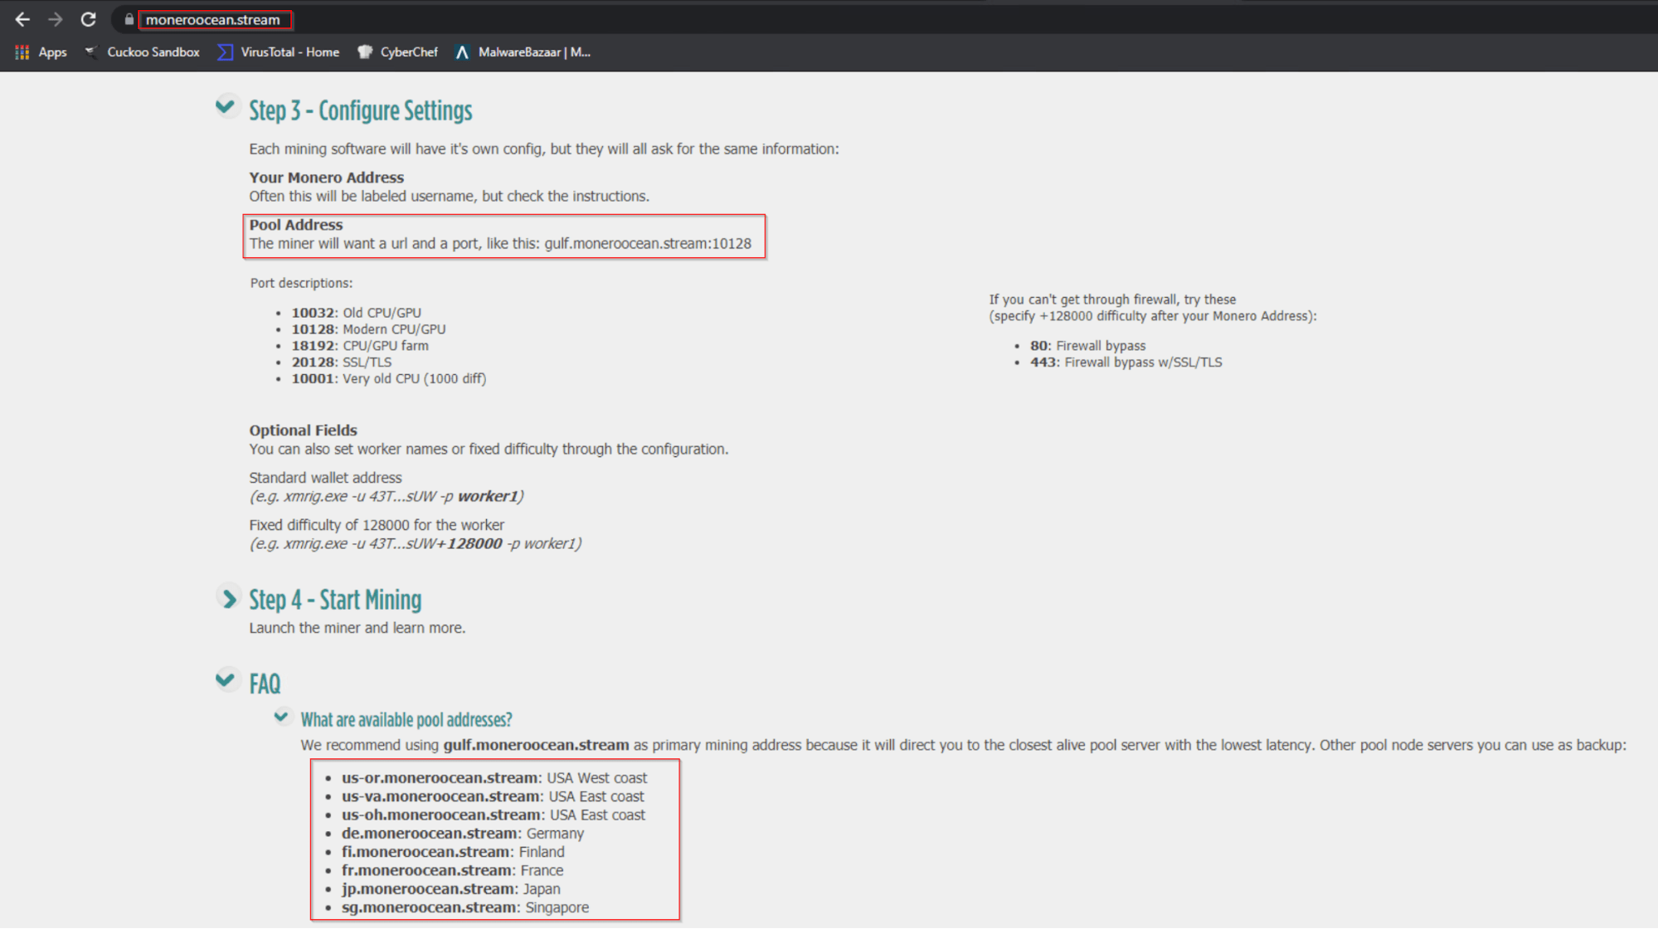The width and height of the screenshot is (1658, 929).
Task: Click port '20128: SSL/TLS' entry
Action: [342, 362]
